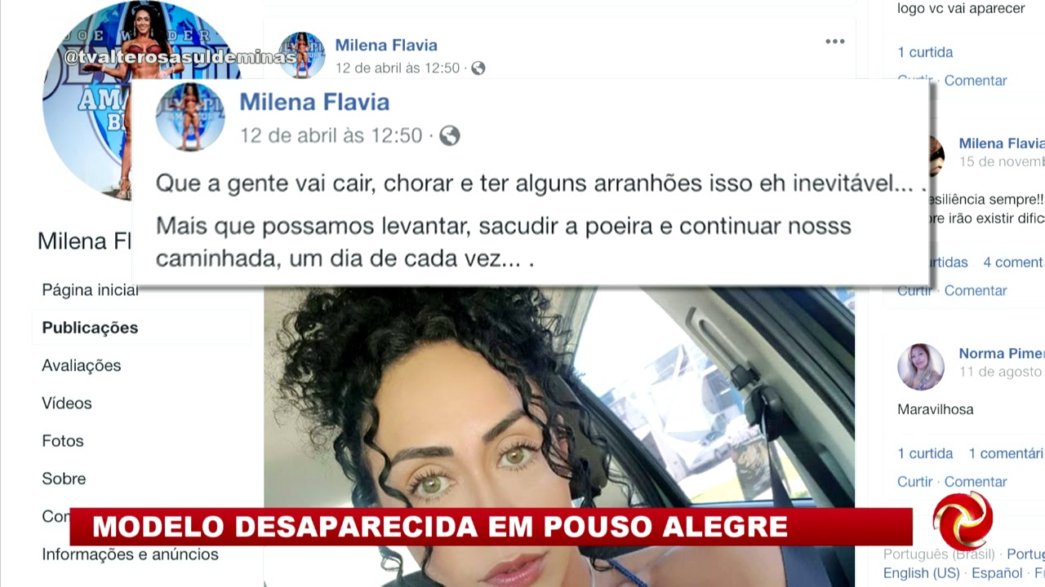Click the globe privacy icon in overlay post
Image resolution: width=1045 pixels, height=587 pixels.
[x=450, y=135]
